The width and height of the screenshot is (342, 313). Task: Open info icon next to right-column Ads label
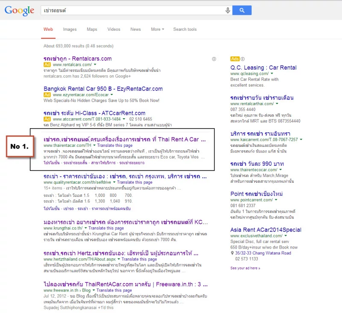(243, 59)
